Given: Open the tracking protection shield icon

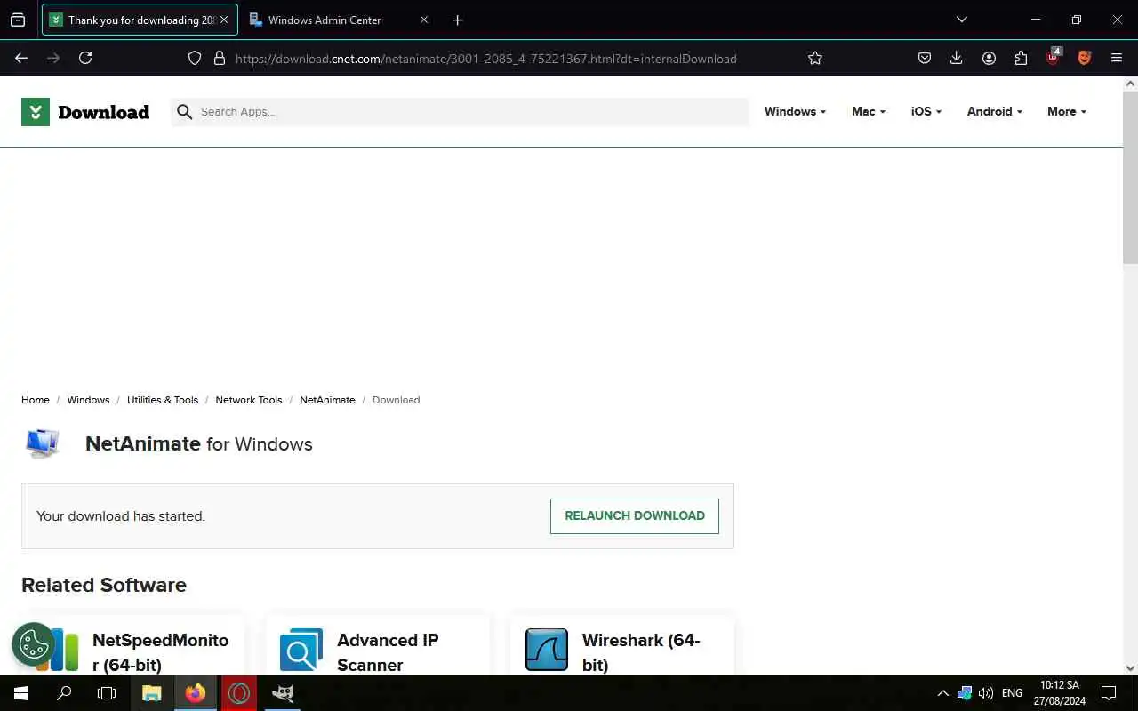Looking at the screenshot, I should click(195, 58).
